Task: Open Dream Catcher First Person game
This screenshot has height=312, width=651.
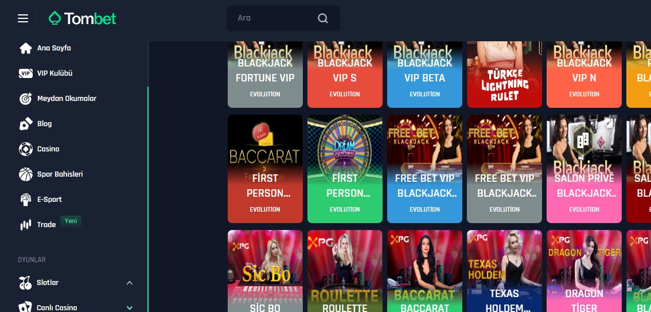Action: [x=345, y=169]
